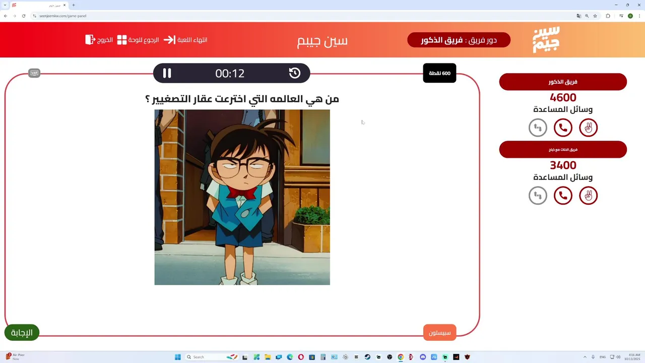The width and height of the screenshot is (645, 363).
Task: Use second team's phone call help
Action: 563,195
